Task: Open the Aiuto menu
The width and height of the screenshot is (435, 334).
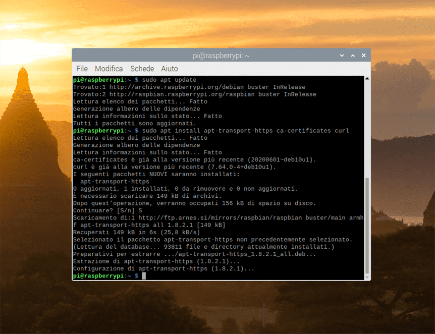Action: point(170,69)
